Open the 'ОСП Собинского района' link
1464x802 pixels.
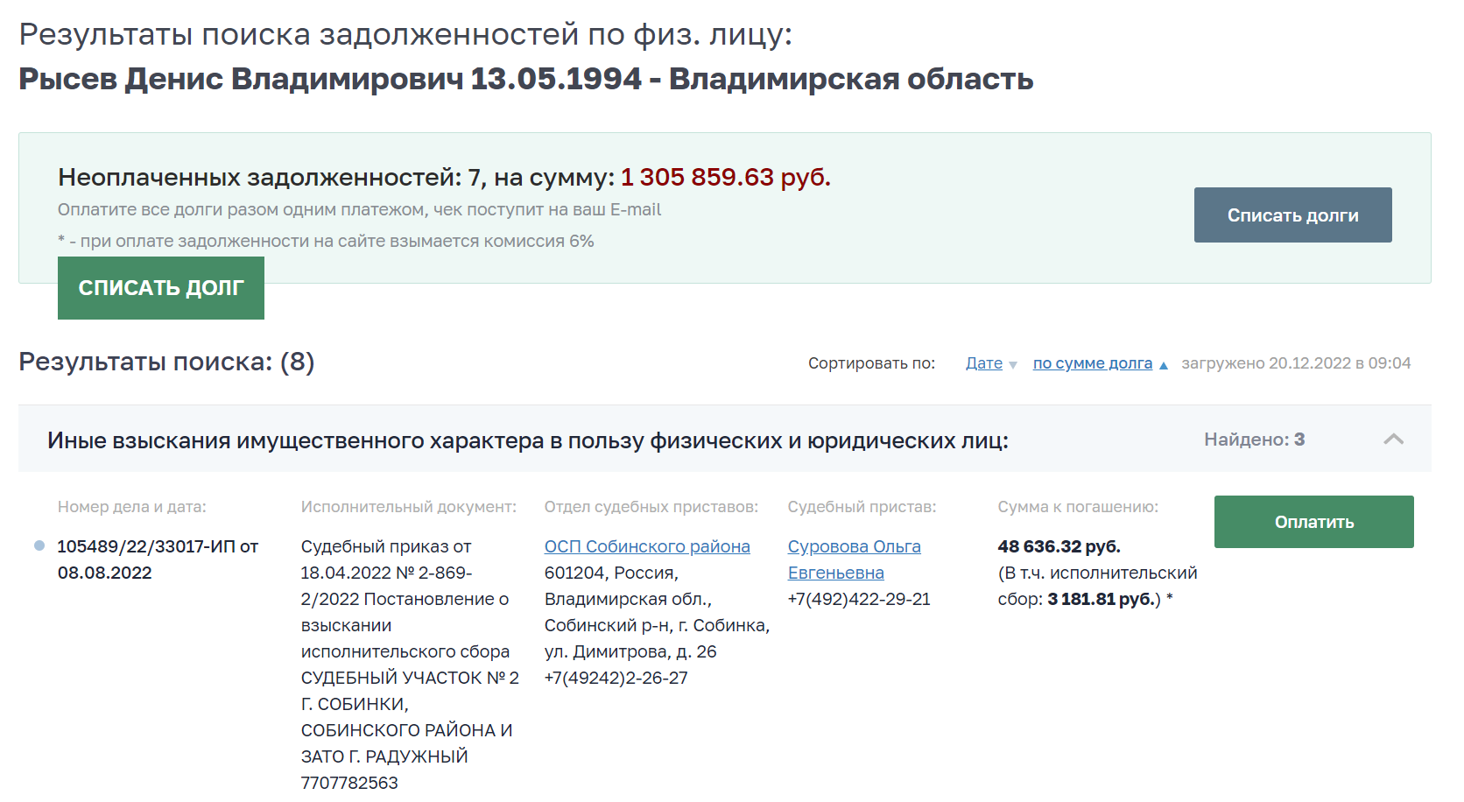point(646,546)
